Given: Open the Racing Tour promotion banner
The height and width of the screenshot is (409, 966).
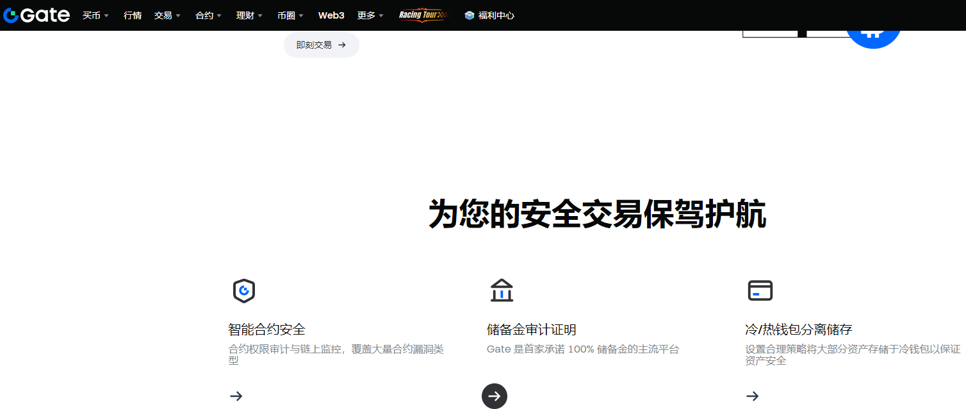Looking at the screenshot, I should 423,15.
